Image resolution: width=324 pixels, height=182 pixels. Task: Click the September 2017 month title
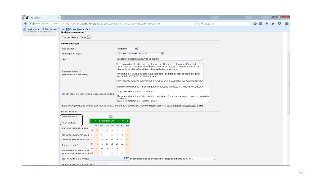(x=107, y=121)
